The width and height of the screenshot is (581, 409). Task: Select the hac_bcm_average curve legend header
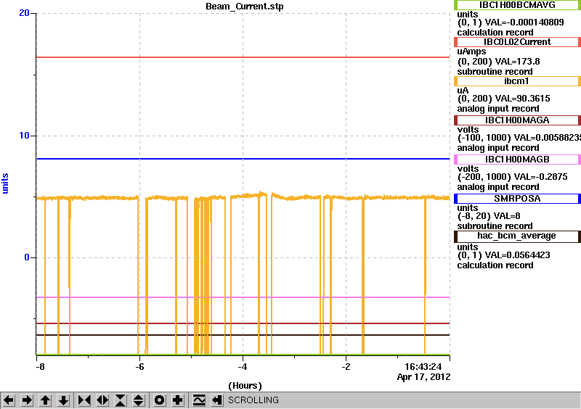pos(517,236)
